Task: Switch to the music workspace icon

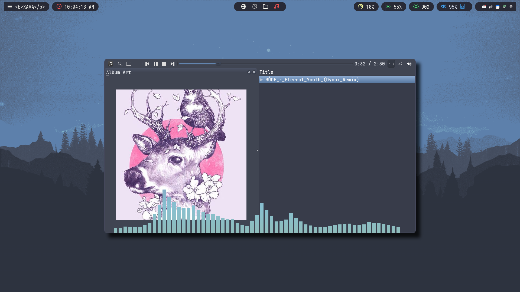Action: (276, 6)
